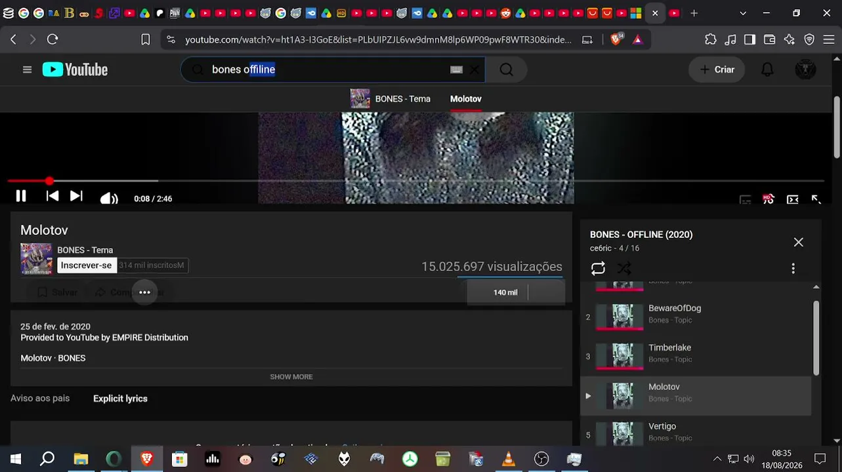Image resolution: width=842 pixels, height=472 pixels.
Task: Toggle the browser sidebar panel
Action: pos(749,39)
